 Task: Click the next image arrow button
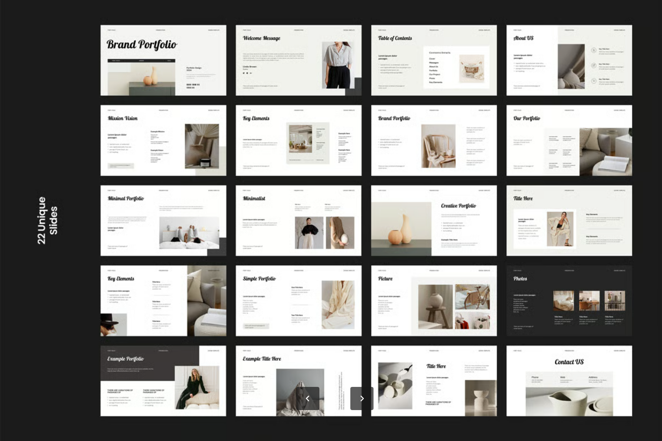[x=362, y=398]
